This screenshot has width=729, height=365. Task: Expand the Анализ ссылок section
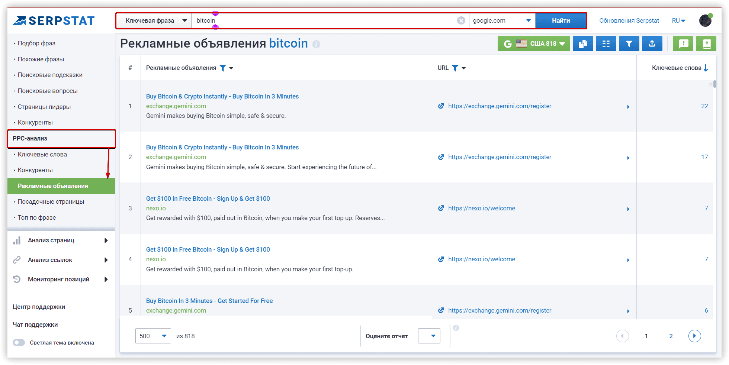[x=106, y=260]
